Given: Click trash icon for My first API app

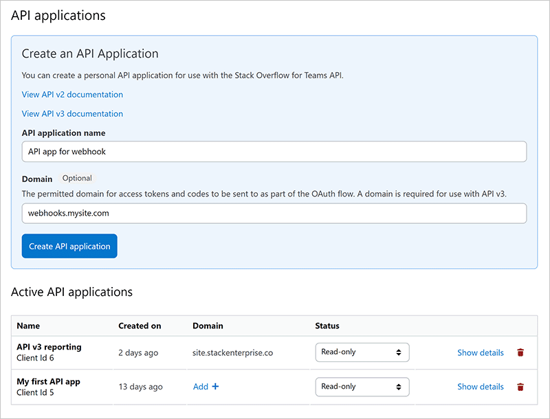Looking at the screenshot, I should click(x=520, y=387).
